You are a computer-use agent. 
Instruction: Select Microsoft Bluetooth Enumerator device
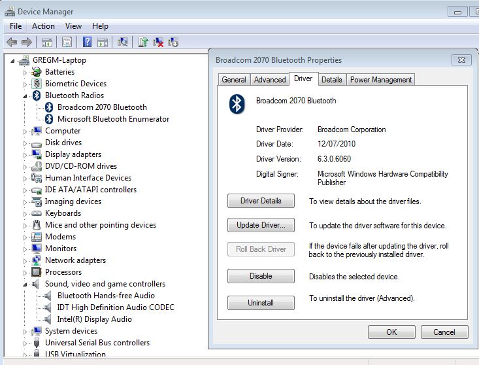pos(113,119)
